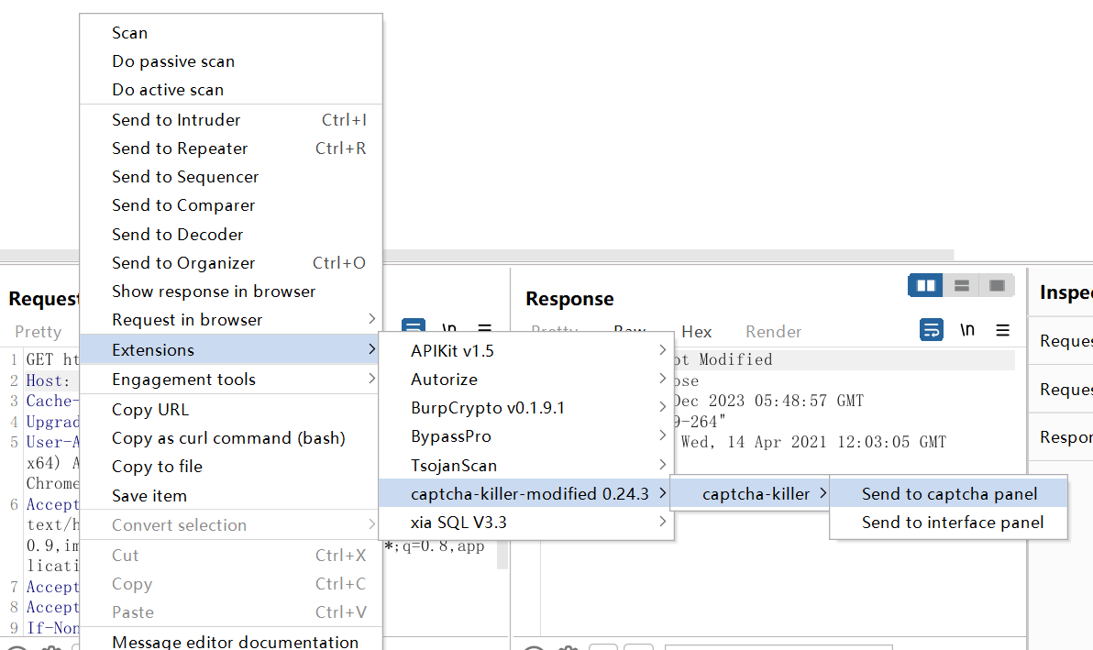The image size is (1093, 650).
Task: Click the GET request line
Action: coord(53,359)
